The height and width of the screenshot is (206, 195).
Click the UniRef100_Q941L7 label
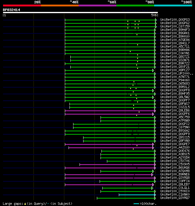coord(175,43)
